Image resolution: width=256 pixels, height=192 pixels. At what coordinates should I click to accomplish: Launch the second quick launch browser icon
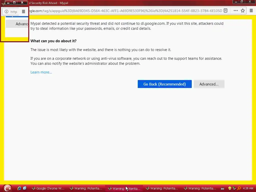click(25, 188)
